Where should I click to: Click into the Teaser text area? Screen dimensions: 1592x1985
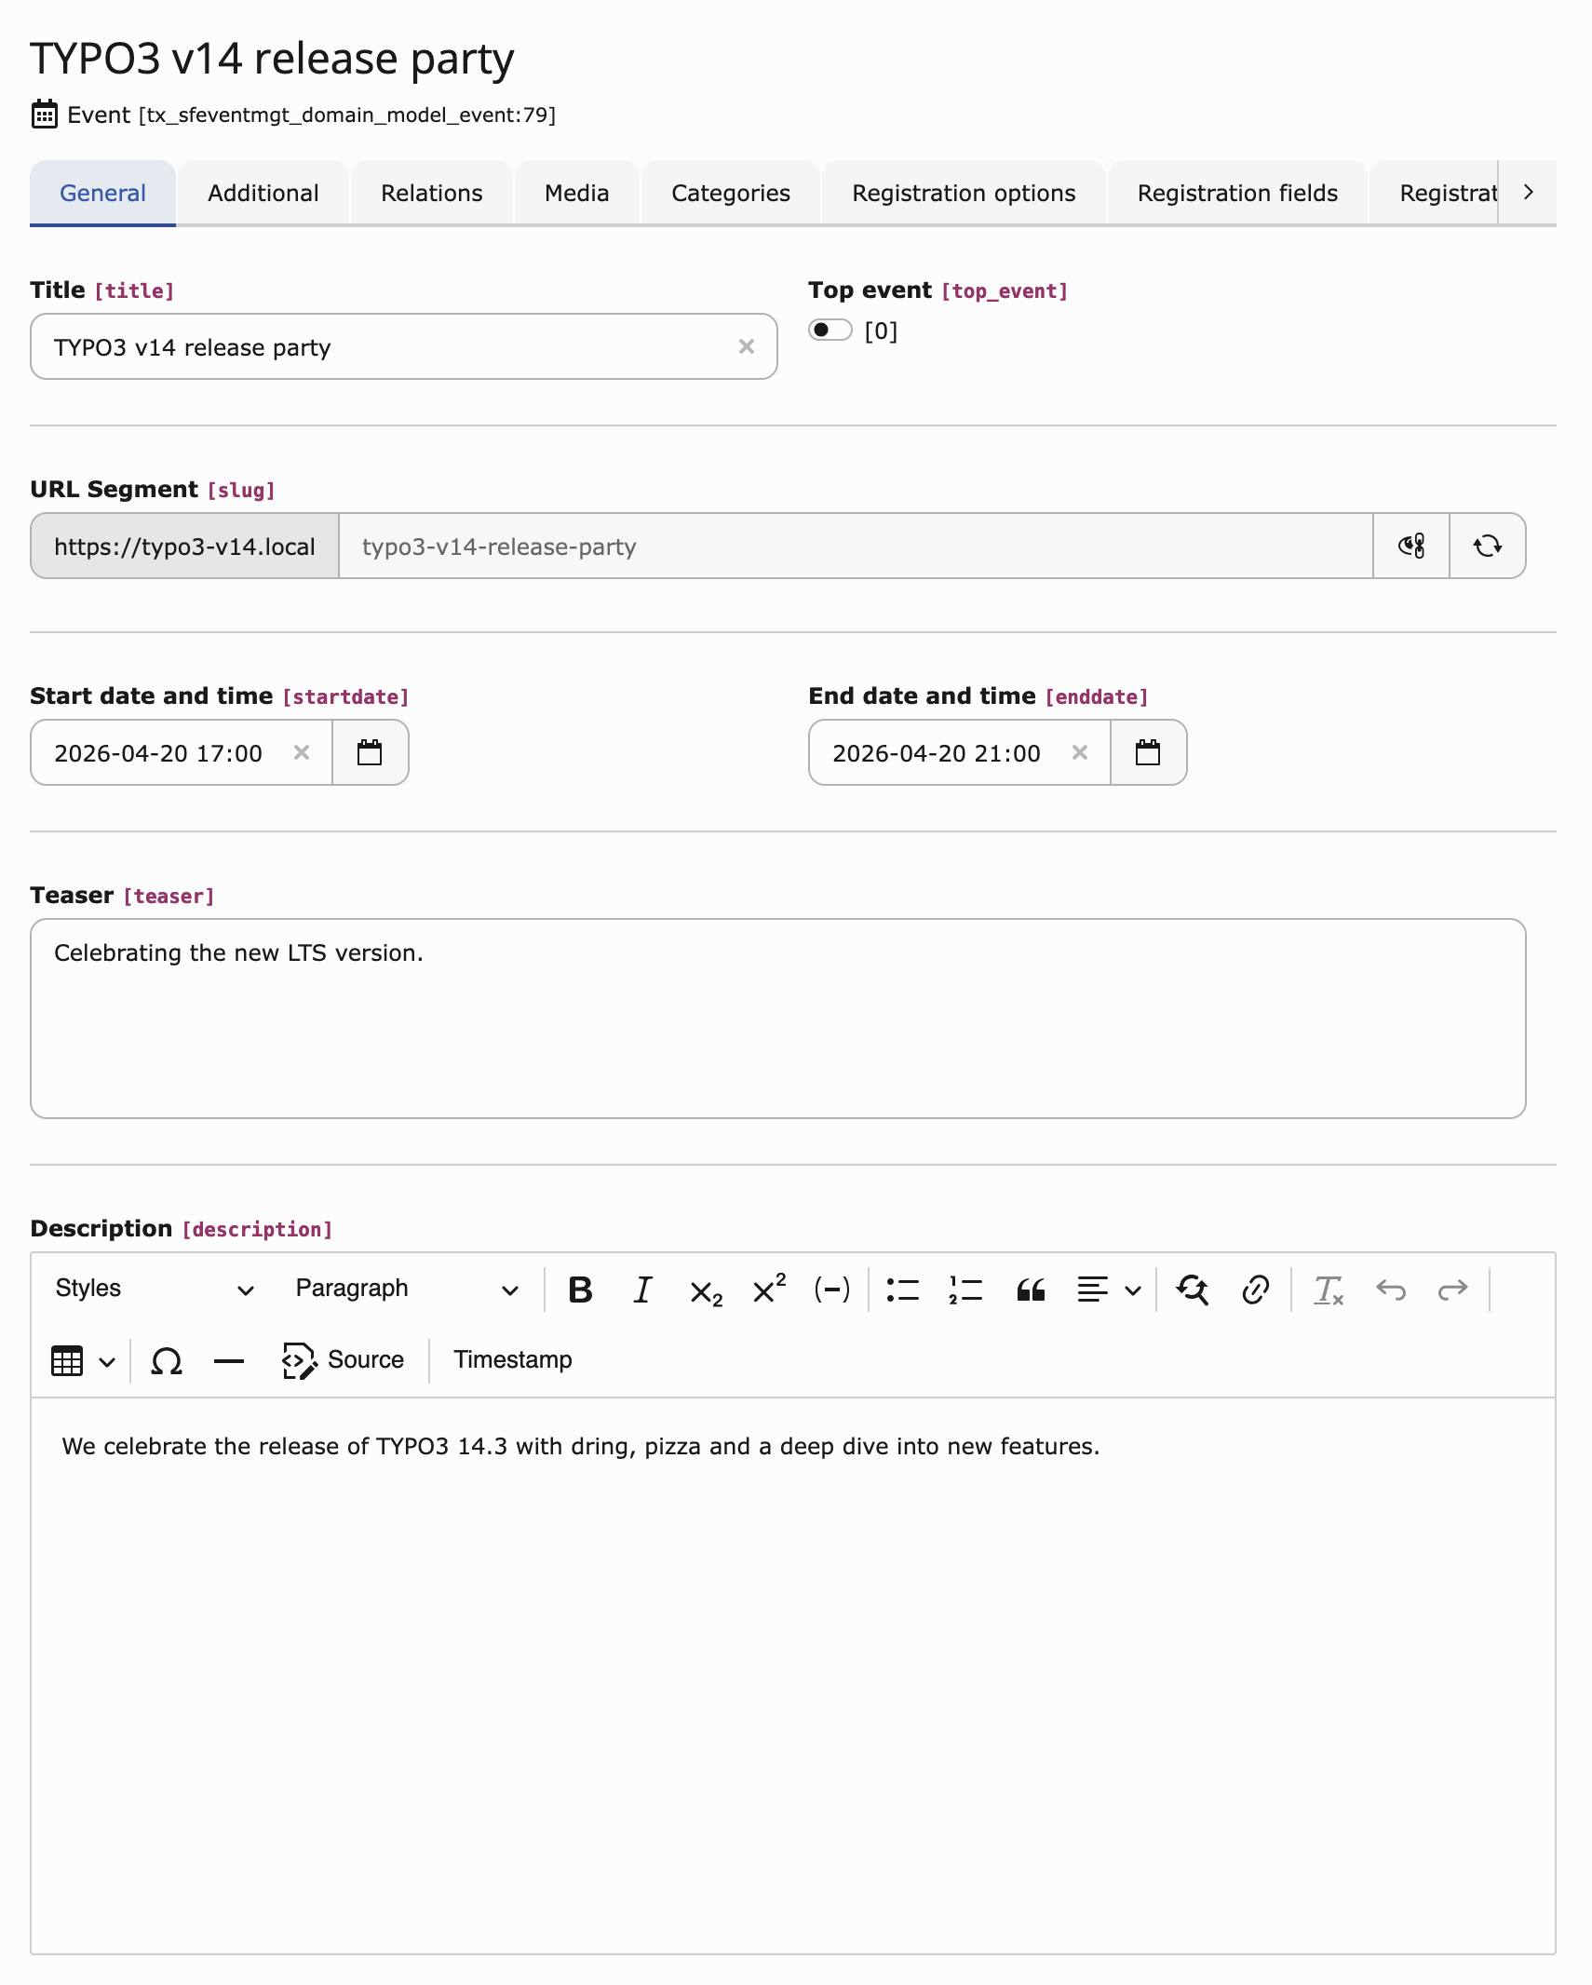point(778,1019)
